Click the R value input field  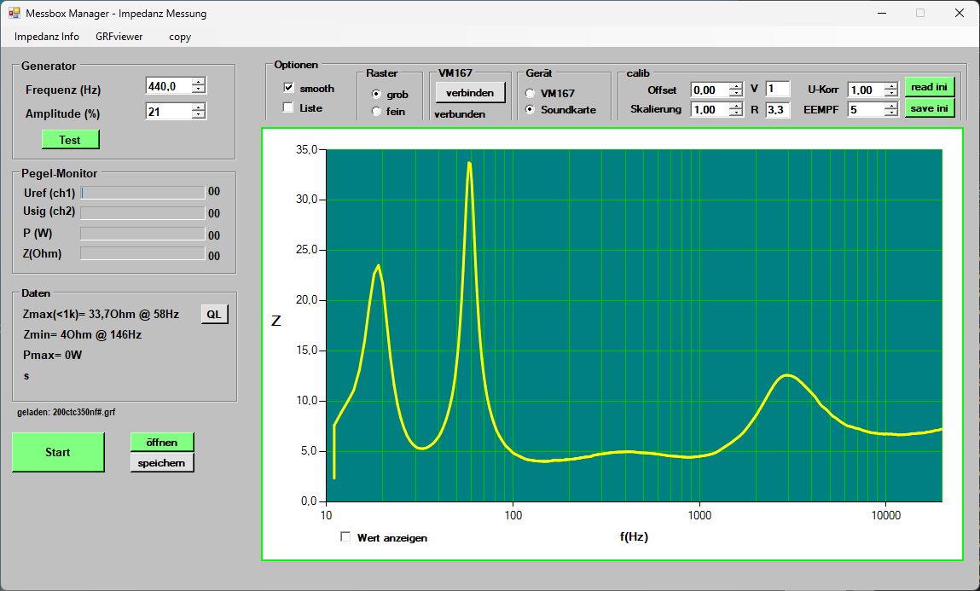(777, 110)
